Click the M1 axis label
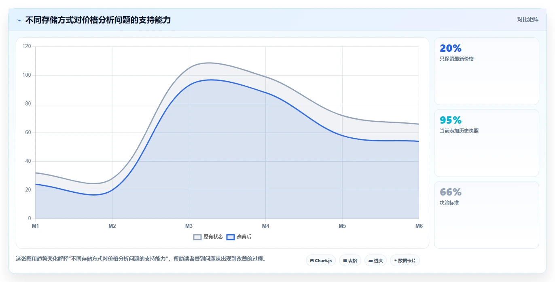The image size is (555, 282). pos(36,226)
